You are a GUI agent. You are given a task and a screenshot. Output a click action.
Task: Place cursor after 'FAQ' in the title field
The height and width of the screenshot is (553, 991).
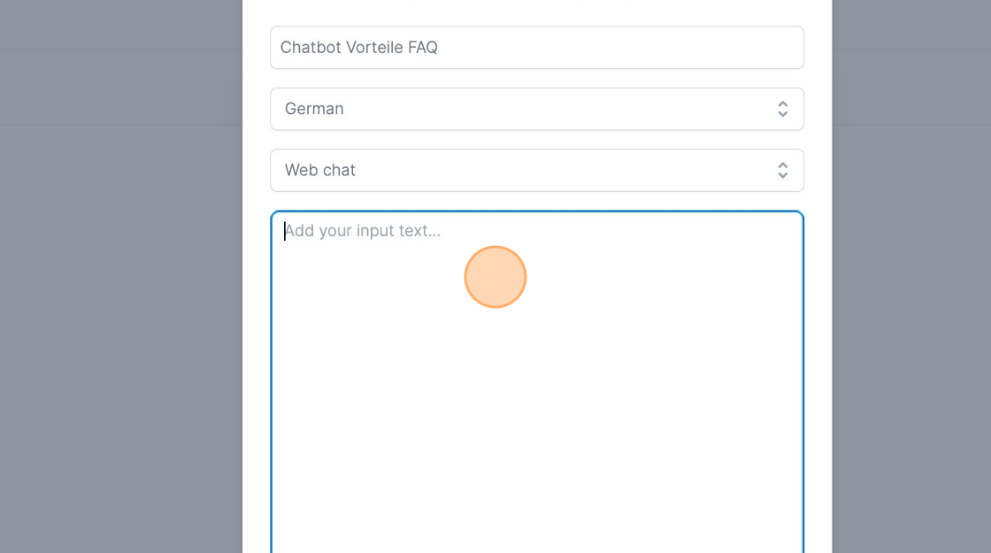click(x=439, y=48)
